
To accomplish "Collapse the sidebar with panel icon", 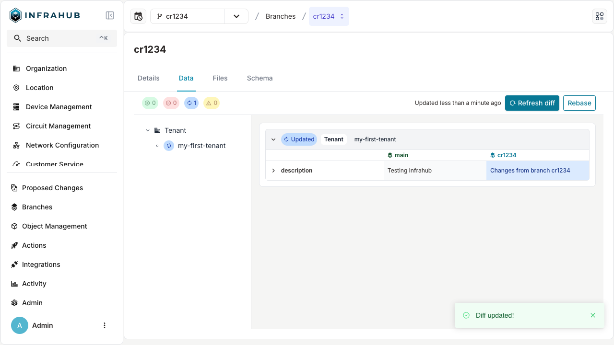I will (x=110, y=15).
